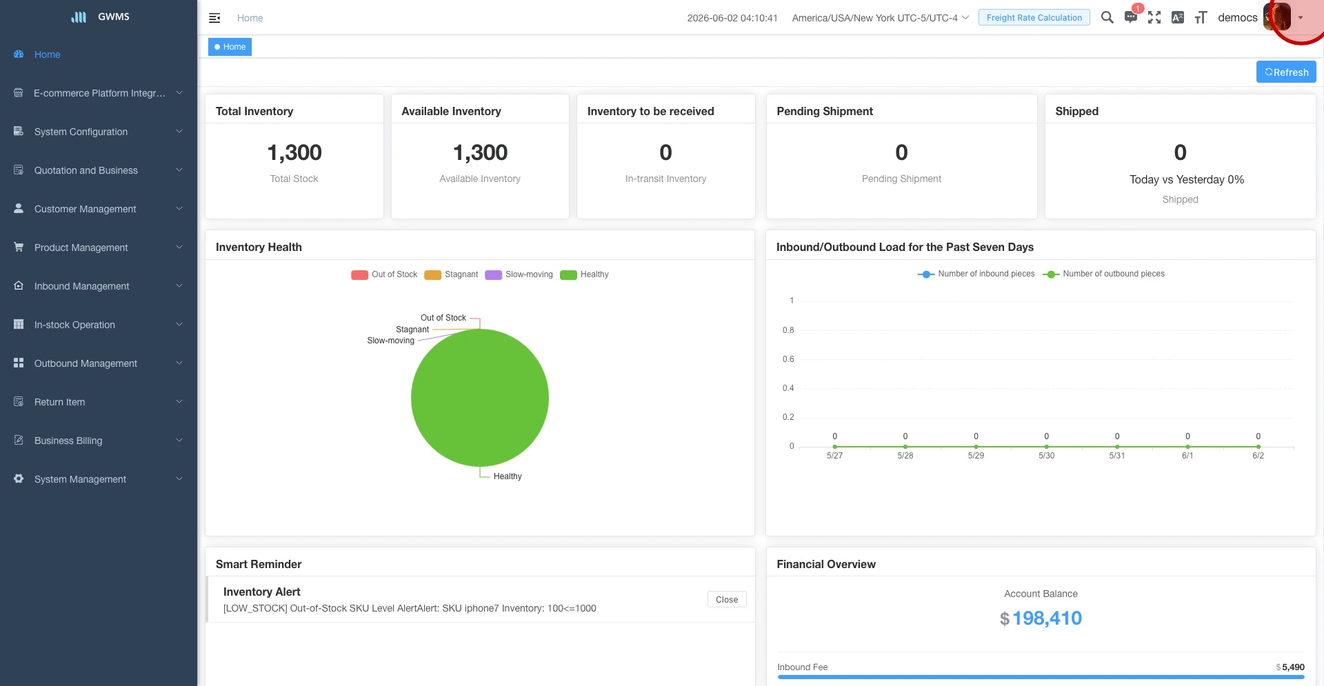Open the timezone dropdown America/USA/New York

[x=881, y=18]
